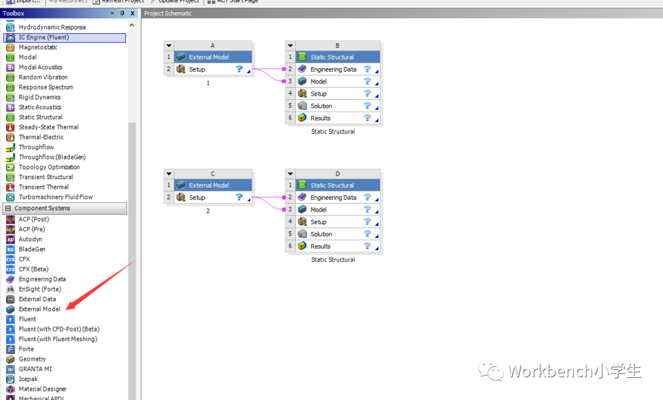This screenshot has width=663, height=400.
Task: Select the Fluent entry in Component Systems
Action: [28, 319]
